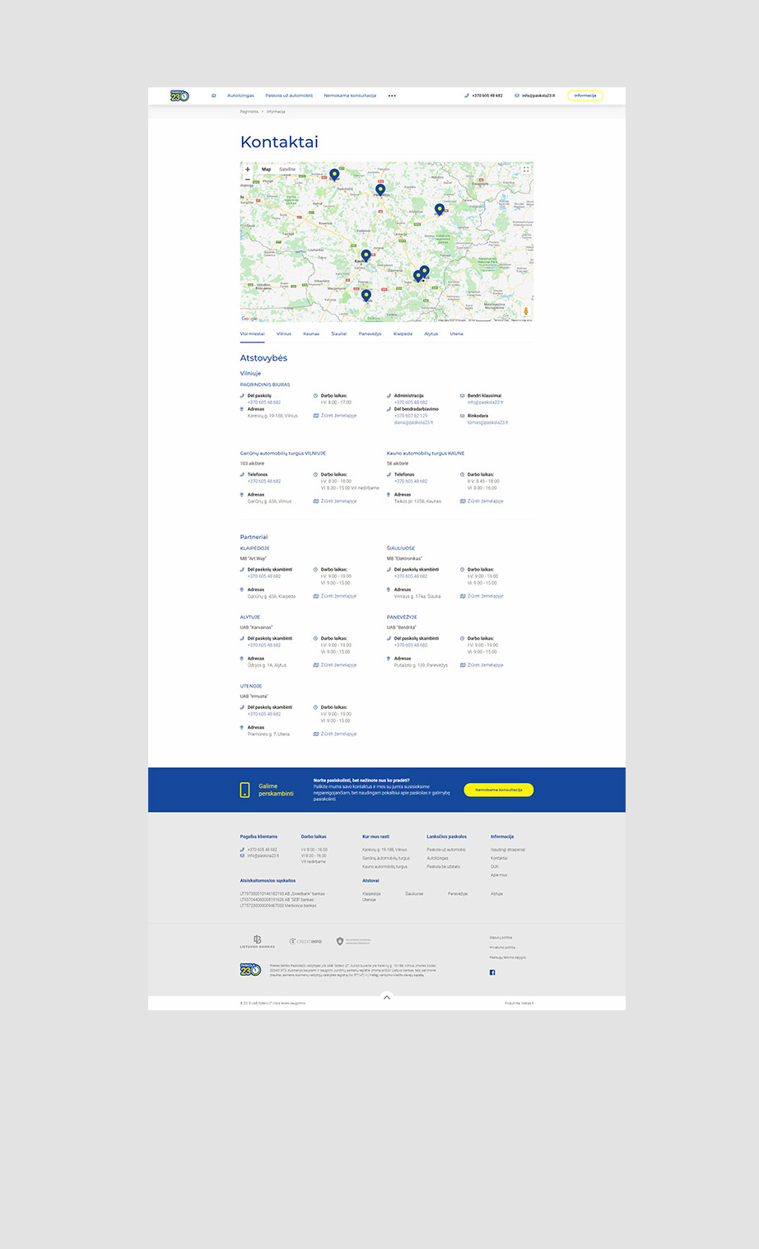Click the home icon in the navigation bar

[x=214, y=96]
